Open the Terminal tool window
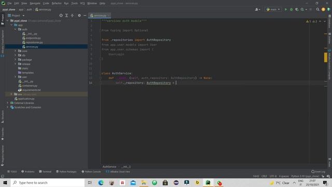This screenshot has width=332, height=187. tap(45, 171)
